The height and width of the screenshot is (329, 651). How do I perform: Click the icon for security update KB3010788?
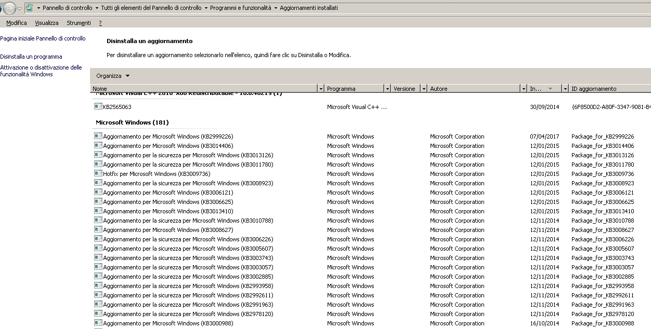98,220
